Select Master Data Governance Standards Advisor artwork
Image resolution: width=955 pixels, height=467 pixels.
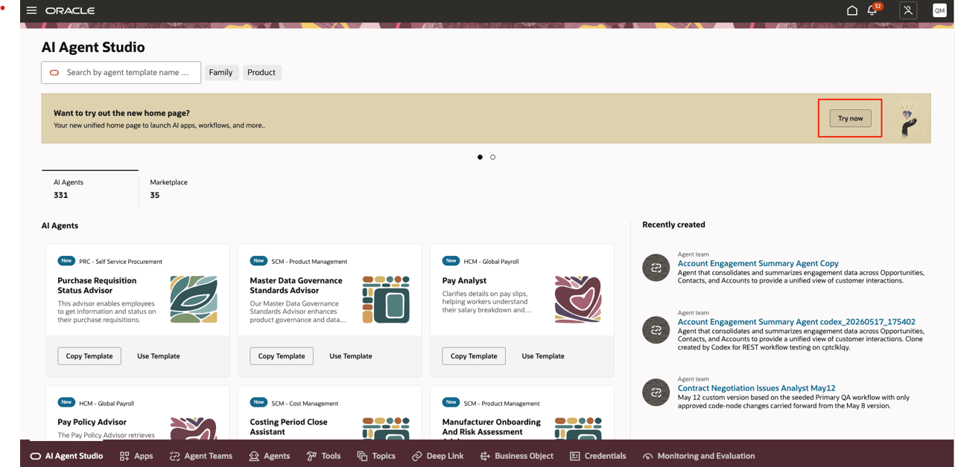[386, 300]
